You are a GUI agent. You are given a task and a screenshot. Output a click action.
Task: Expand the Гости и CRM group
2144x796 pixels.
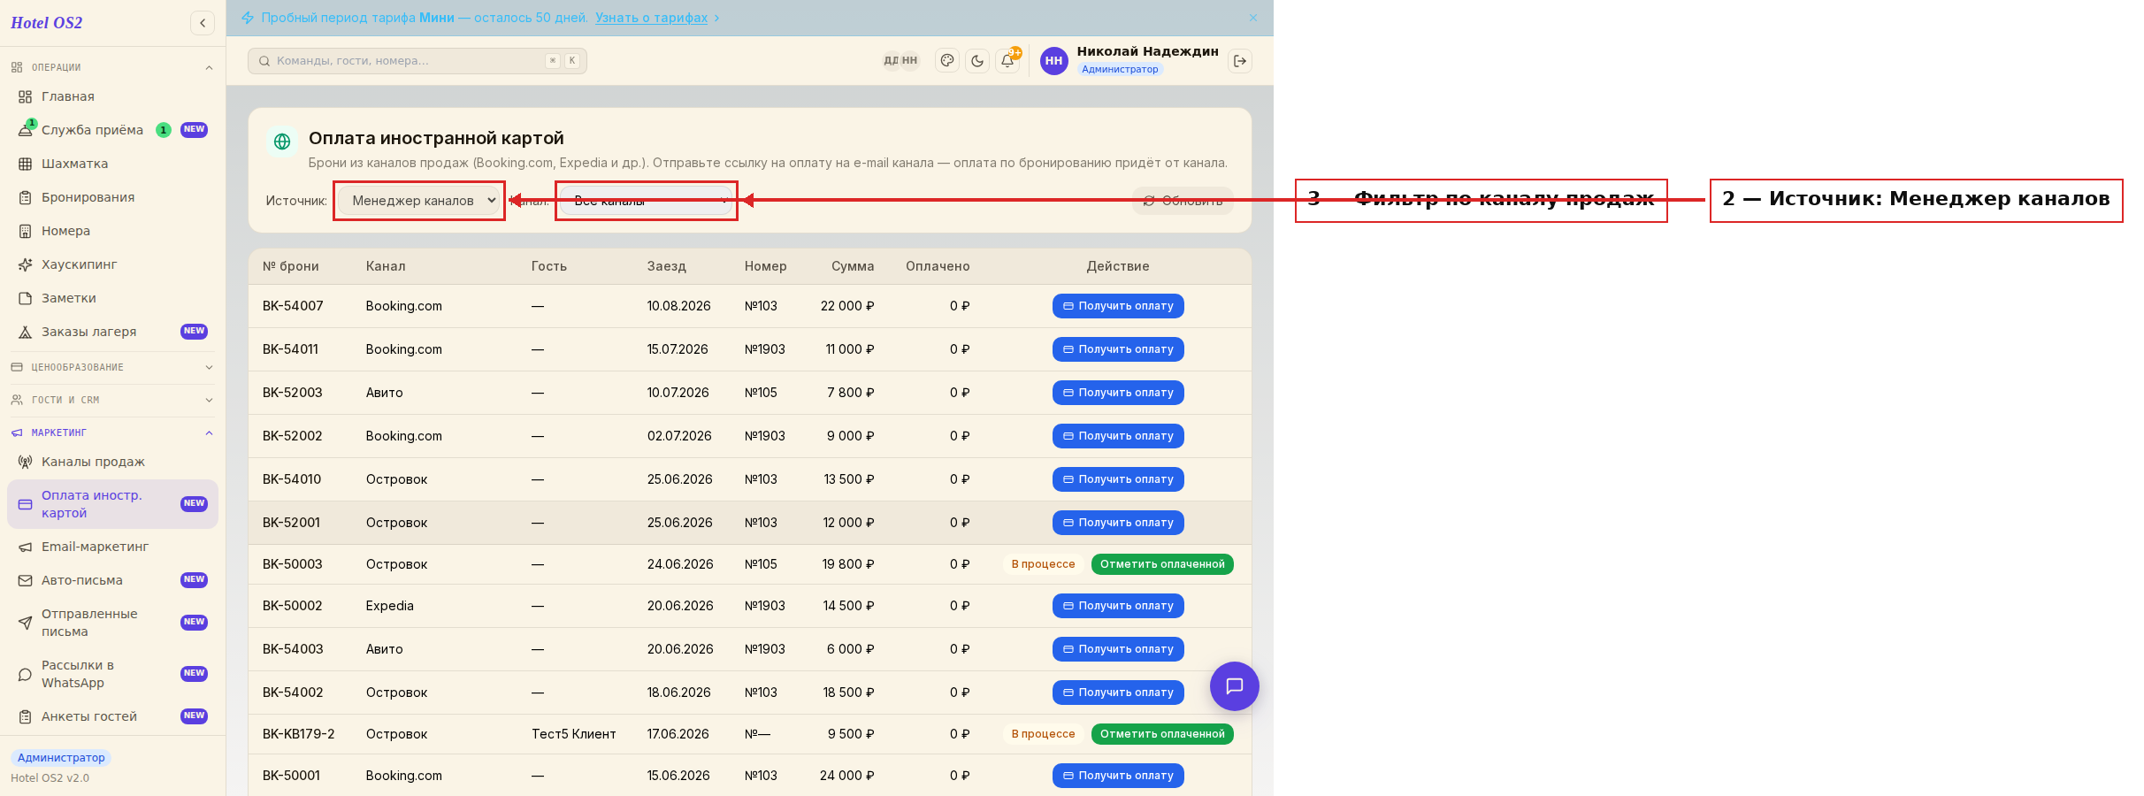(x=112, y=400)
